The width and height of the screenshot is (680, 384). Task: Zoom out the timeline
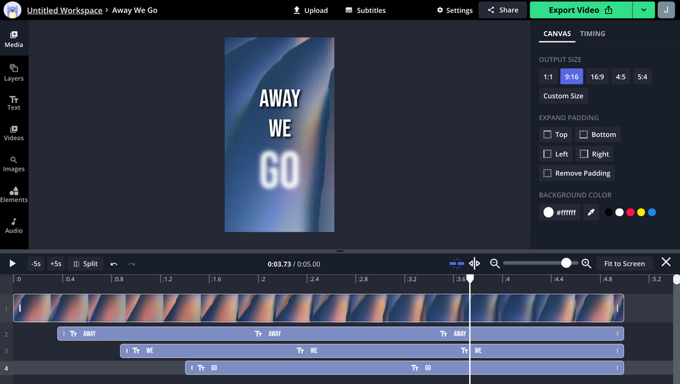pos(494,264)
